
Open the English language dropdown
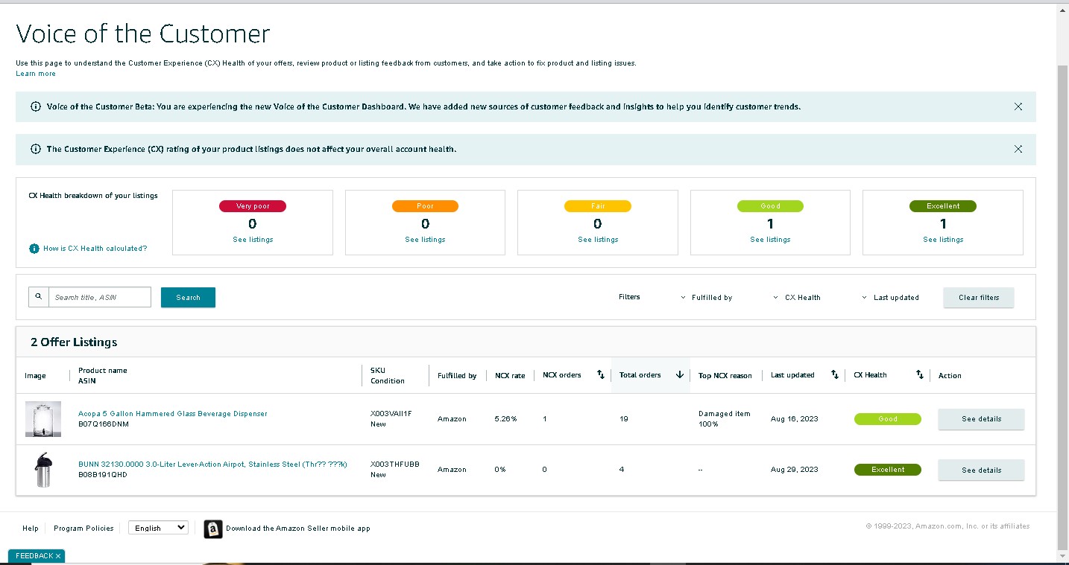(x=158, y=528)
